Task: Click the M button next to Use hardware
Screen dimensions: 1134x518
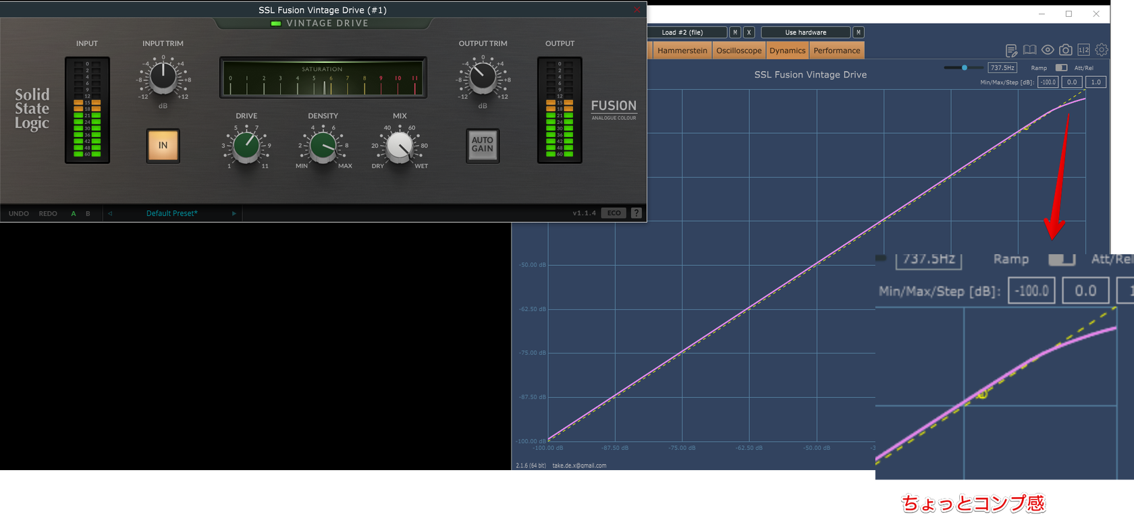Action: coord(858,32)
